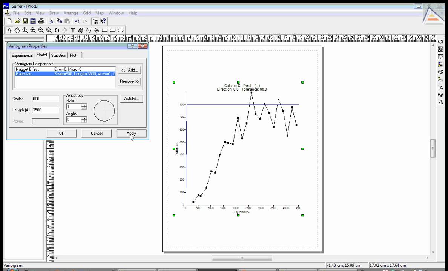Switch to the Statistics tab
Screen dimensions: 448x271
(58, 55)
